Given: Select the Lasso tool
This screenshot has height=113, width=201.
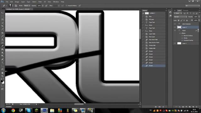Looking at the screenshot, I should (2, 19).
